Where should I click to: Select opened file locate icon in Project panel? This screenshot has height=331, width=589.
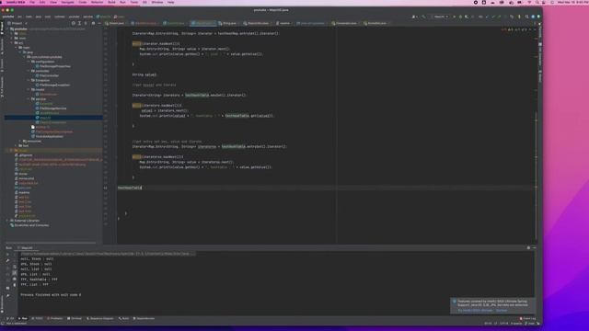tap(74, 23)
